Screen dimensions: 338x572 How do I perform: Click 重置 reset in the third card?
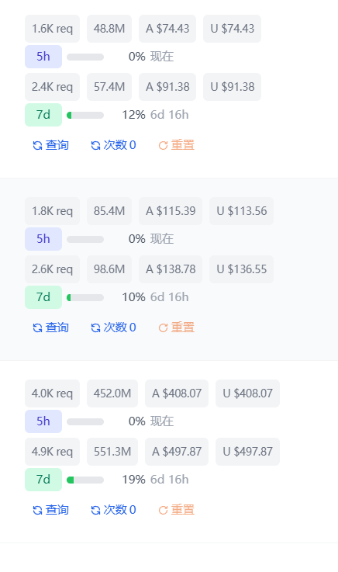click(x=176, y=510)
